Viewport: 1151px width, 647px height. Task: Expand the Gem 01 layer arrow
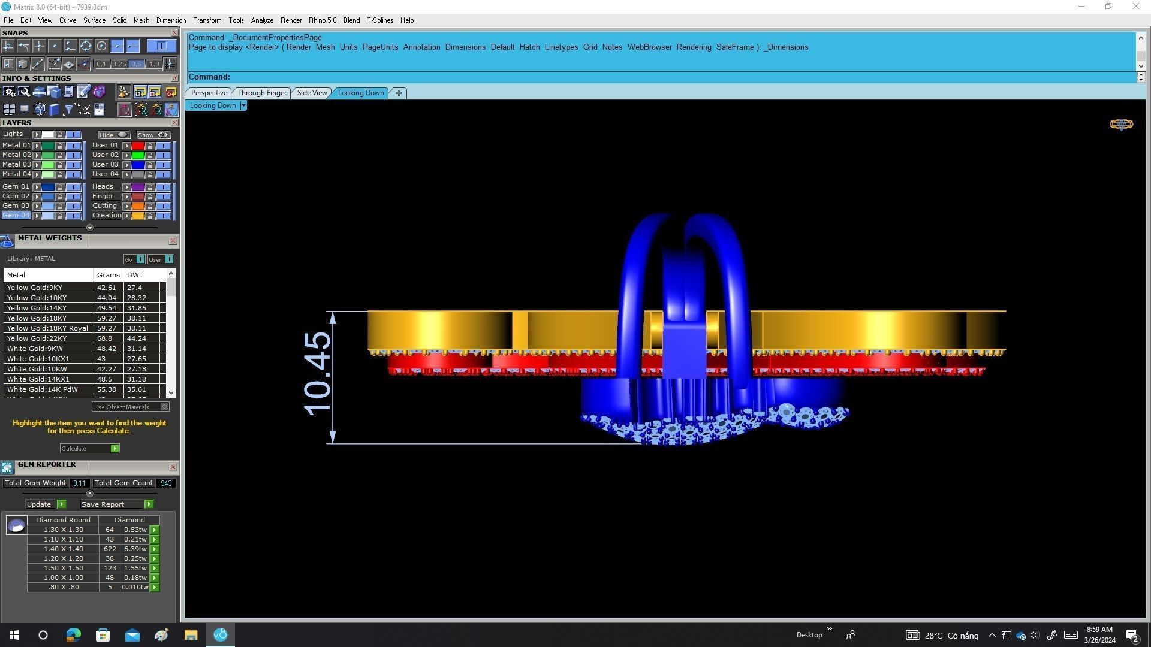click(x=37, y=187)
